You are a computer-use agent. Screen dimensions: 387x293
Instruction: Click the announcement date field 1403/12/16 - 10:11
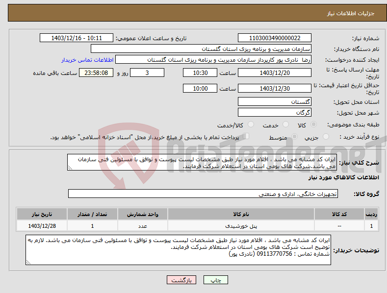[76, 38]
